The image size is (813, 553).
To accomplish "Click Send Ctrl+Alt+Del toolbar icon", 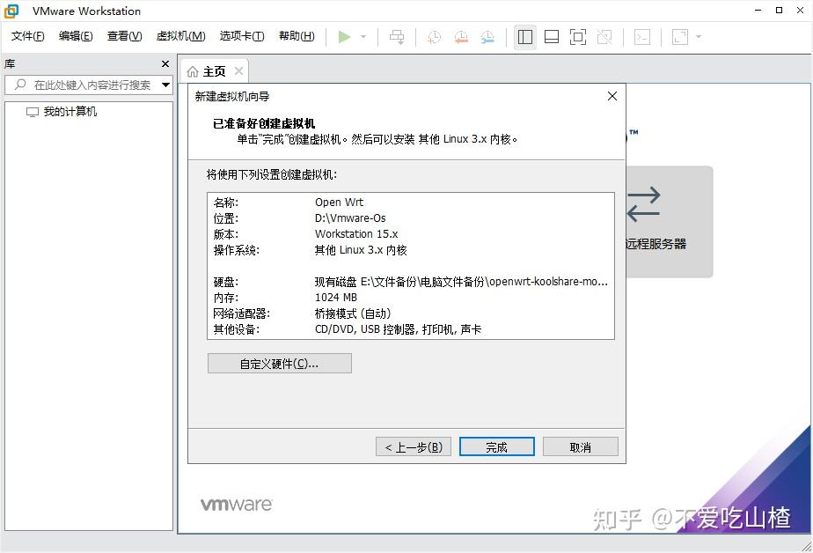I will tap(397, 37).
